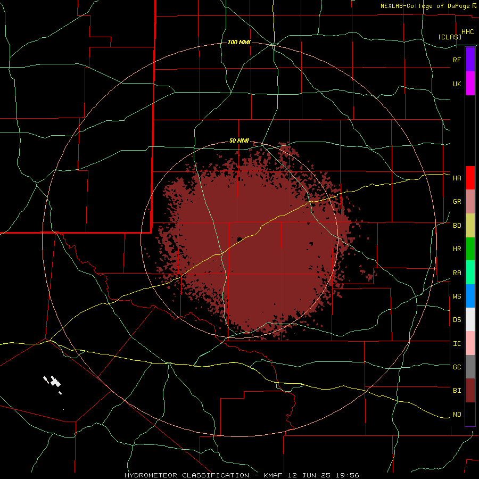This screenshot has height=479, width=479.
Task: Click the "RA" legend label
Action: (x=457, y=273)
